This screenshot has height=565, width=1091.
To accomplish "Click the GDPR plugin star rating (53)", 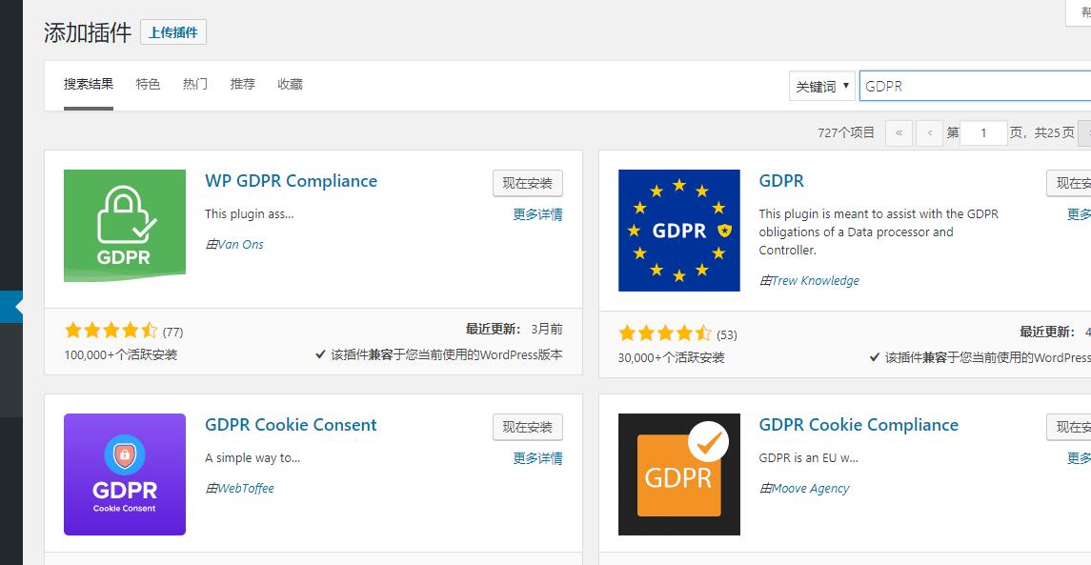I will coord(665,333).
